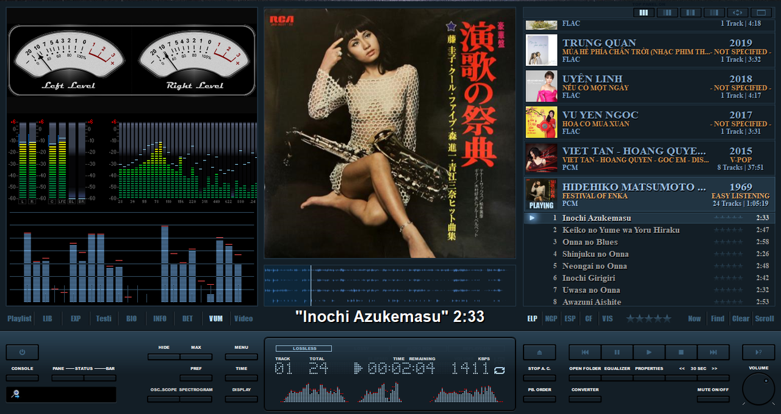The height and width of the screenshot is (414, 781).
Task: Stop playback with the stop button
Action: click(x=682, y=352)
